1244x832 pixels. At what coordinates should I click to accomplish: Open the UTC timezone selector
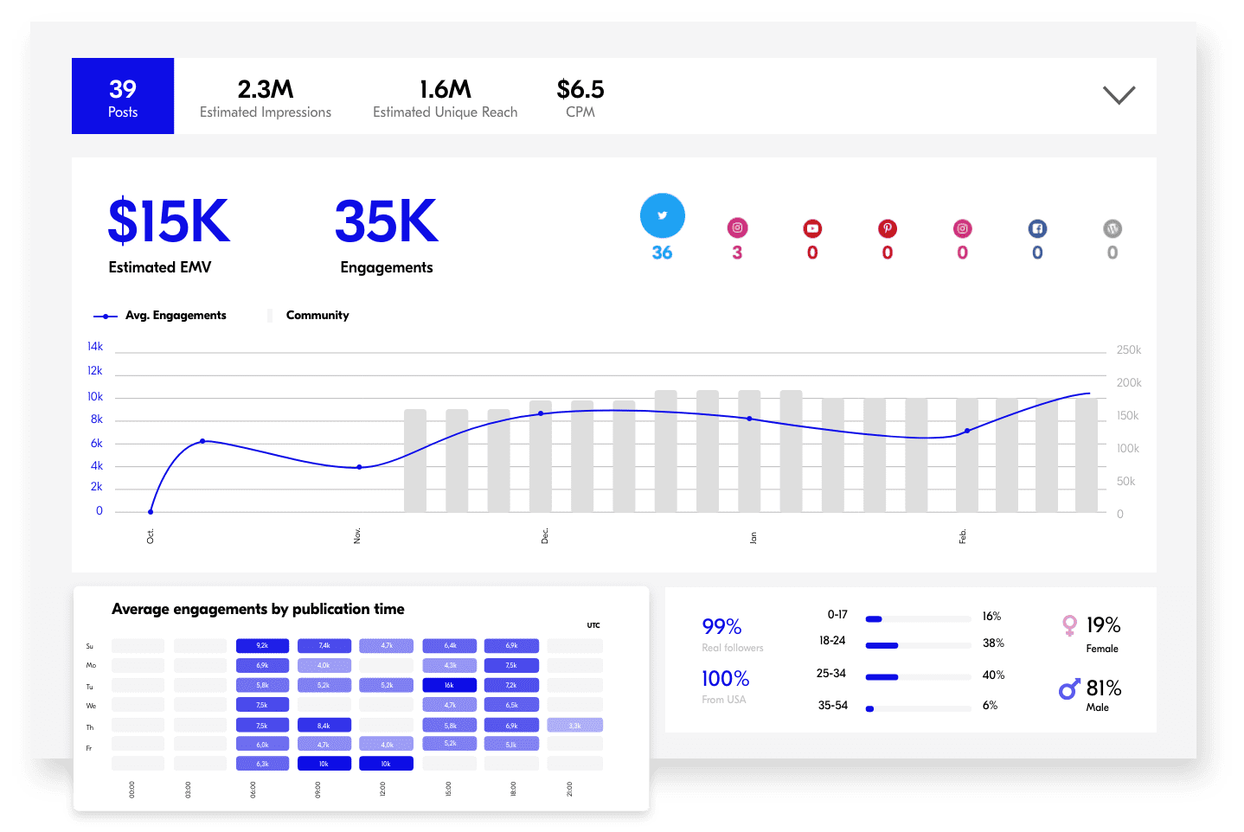pyautogui.click(x=594, y=624)
